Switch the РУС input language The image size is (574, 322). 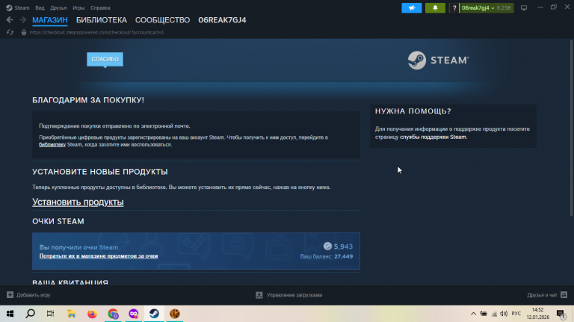(x=516, y=314)
